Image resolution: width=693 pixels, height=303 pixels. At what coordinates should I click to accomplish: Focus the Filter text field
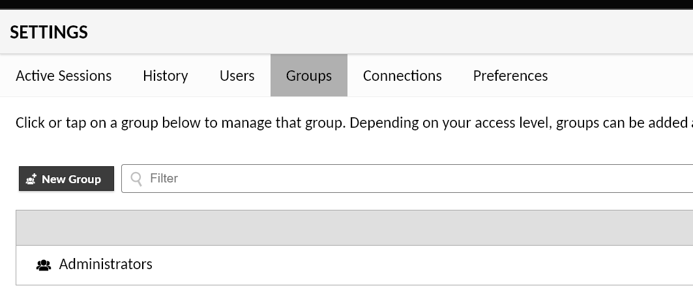pos(407,179)
